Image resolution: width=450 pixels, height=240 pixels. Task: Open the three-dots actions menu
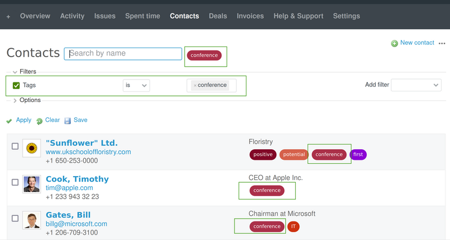click(442, 43)
